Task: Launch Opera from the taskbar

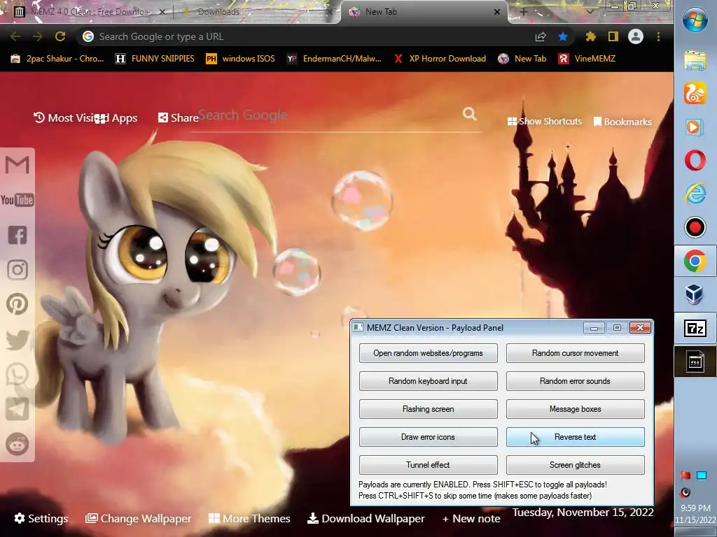Action: pos(695,161)
